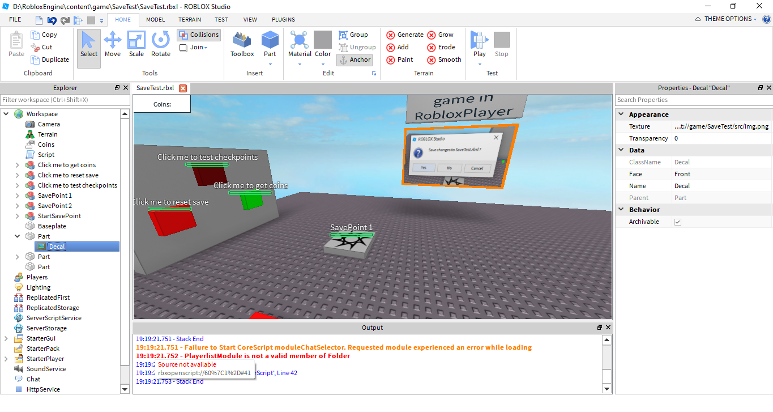
Task: Collapse the Workspace tree node
Action: coord(6,114)
